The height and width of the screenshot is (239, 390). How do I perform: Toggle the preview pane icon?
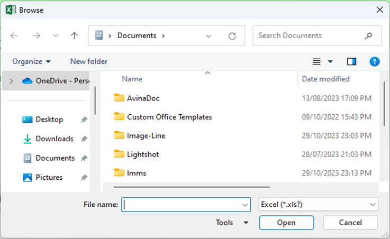[x=351, y=62]
